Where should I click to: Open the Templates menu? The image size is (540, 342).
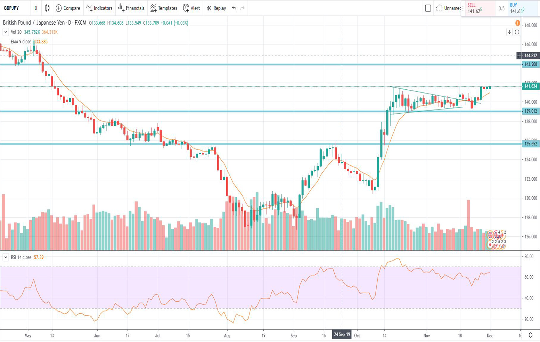pos(164,8)
